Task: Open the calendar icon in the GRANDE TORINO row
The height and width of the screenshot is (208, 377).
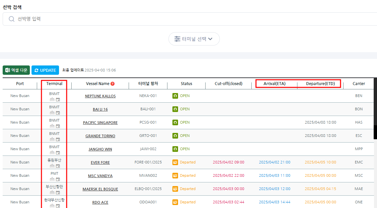Action: (58, 139)
